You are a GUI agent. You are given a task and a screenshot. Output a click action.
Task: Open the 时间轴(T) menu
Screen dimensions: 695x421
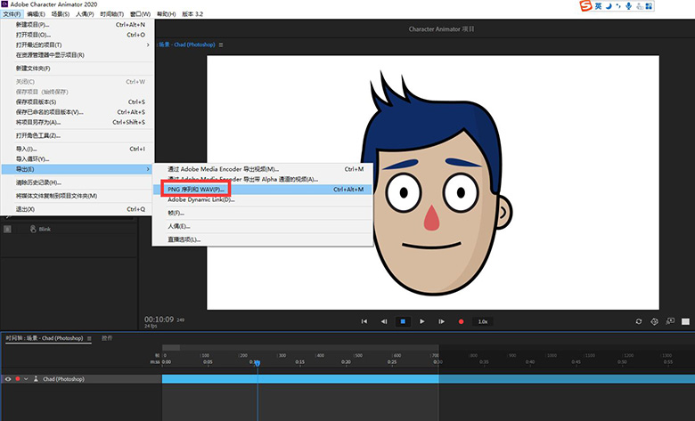111,14
